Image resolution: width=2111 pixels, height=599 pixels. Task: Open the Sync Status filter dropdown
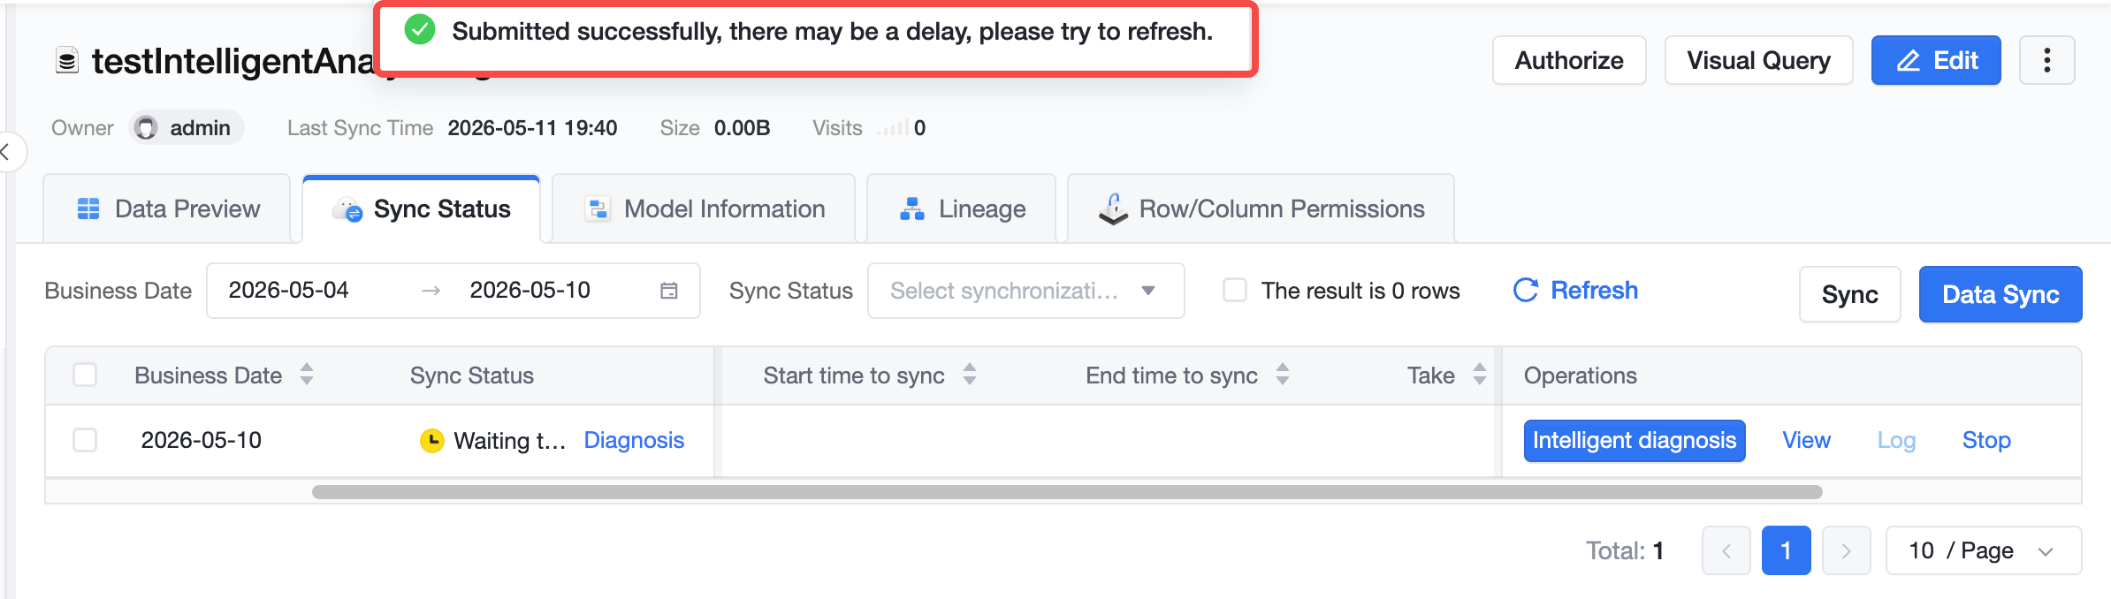point(1025,291)
